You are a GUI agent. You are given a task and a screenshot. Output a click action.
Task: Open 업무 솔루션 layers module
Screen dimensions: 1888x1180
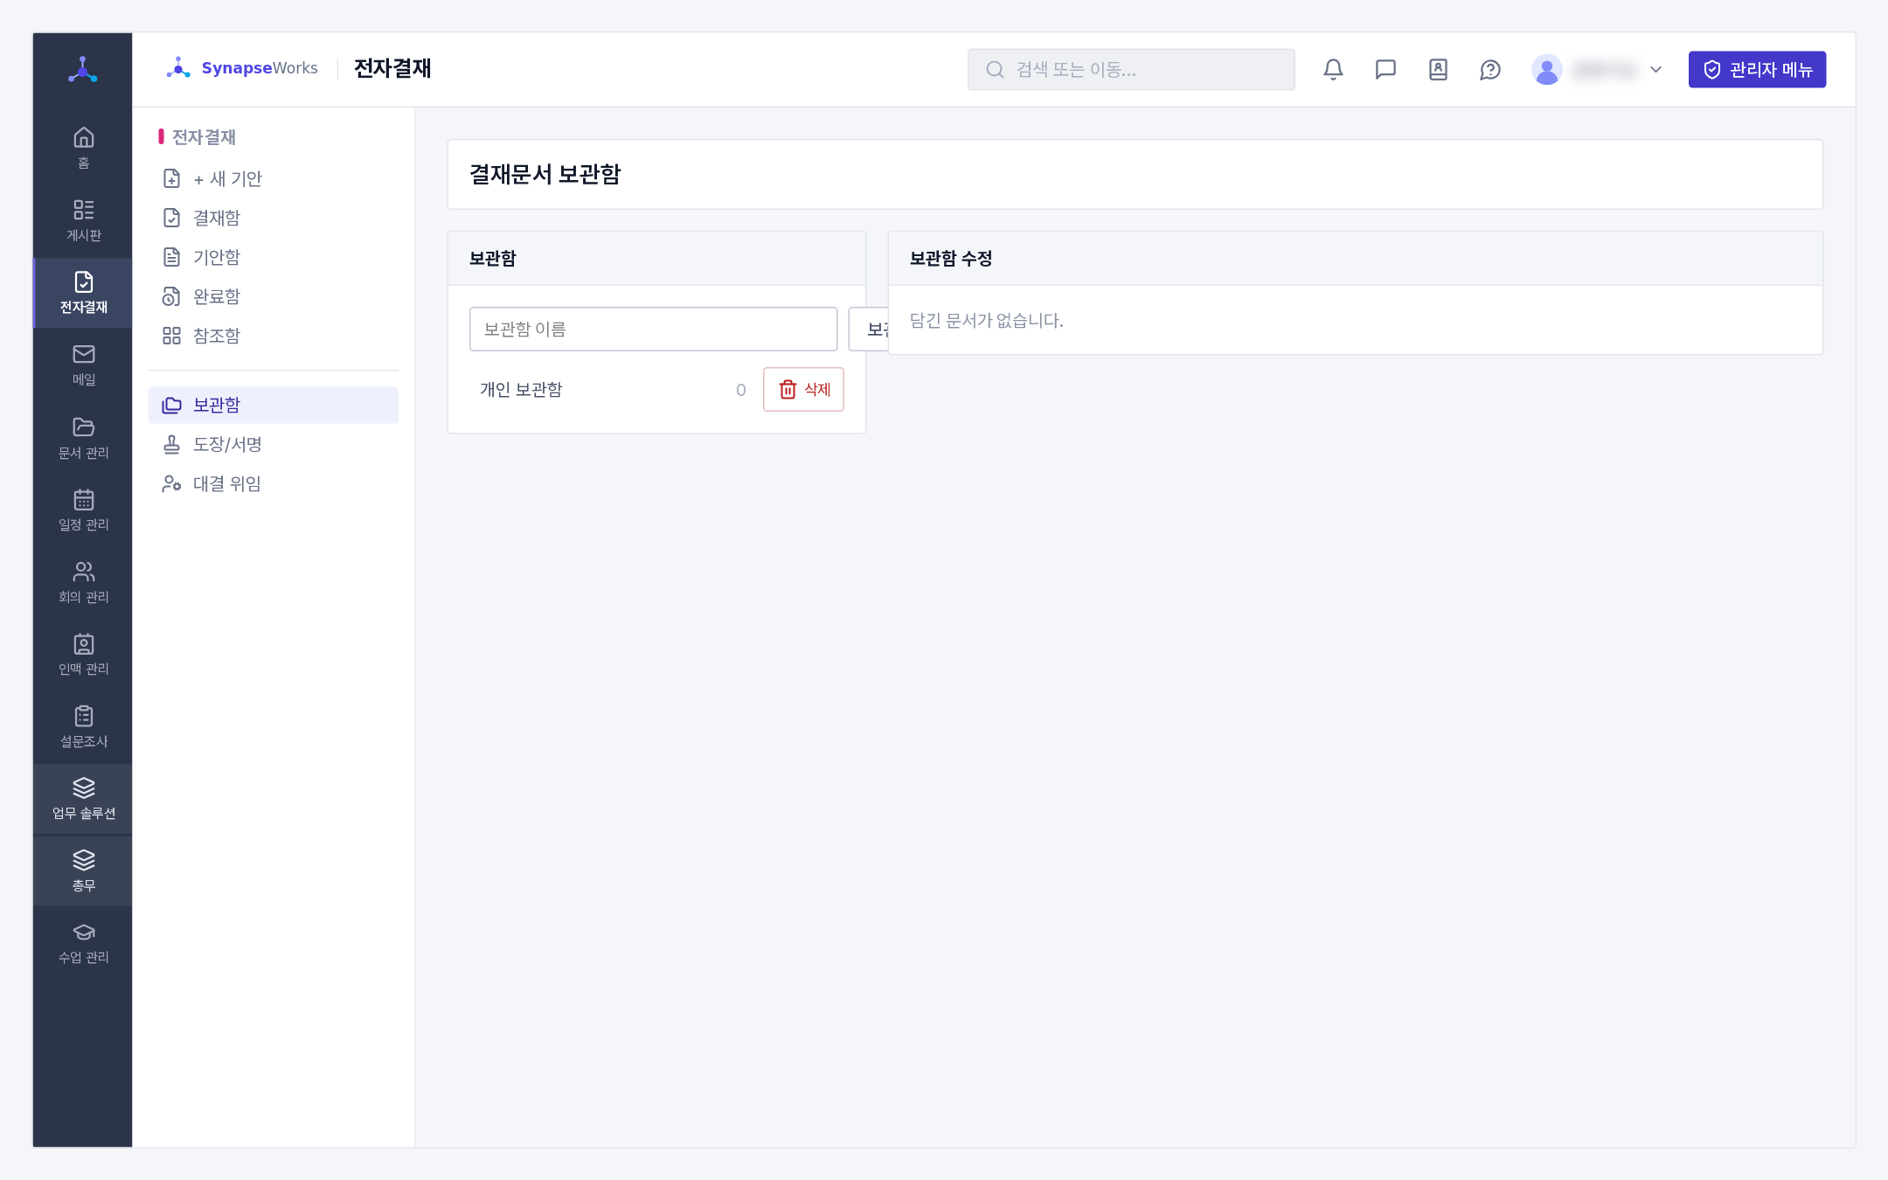tap(83, 799)
